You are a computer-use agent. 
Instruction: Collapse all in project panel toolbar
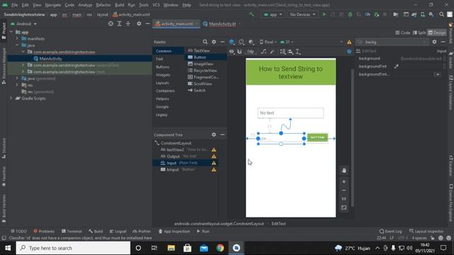[x=128, y=23]
